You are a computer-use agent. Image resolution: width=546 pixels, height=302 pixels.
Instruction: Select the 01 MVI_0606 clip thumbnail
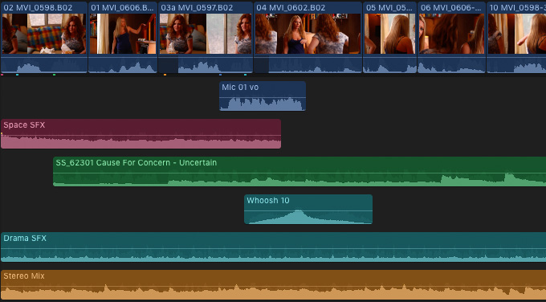(123, 34)
